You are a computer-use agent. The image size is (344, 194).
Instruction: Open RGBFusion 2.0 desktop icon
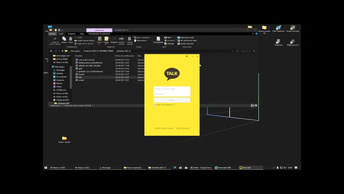point(293,43)
